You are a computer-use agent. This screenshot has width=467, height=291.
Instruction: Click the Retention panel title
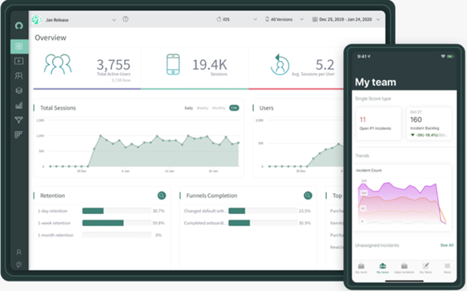tap(52, 196)
